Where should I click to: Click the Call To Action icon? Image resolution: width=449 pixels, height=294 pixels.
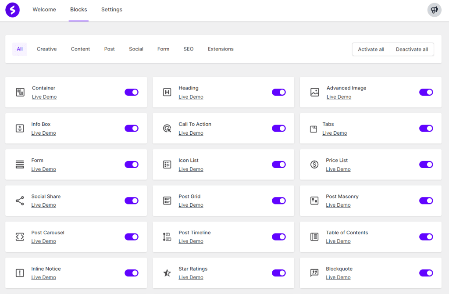[167, 129]
